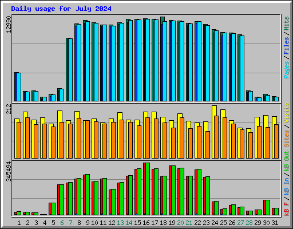Click the cyan hits bar for day 1

[x=19, y=87]
